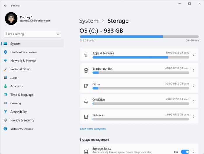The height and width of the screenshot is (154, 204).
Task: Click the OneDrive title text
Action: (99, 100)
